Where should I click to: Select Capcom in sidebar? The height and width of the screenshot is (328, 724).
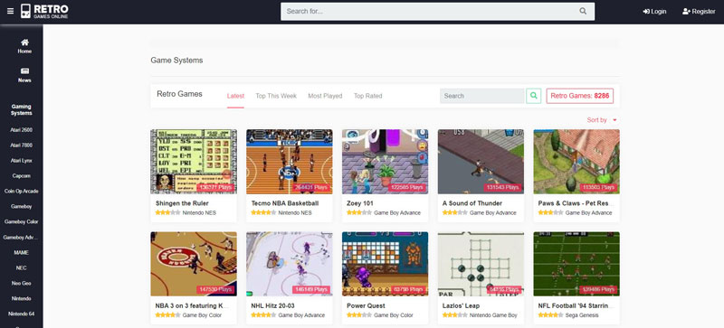pos(21,176)
